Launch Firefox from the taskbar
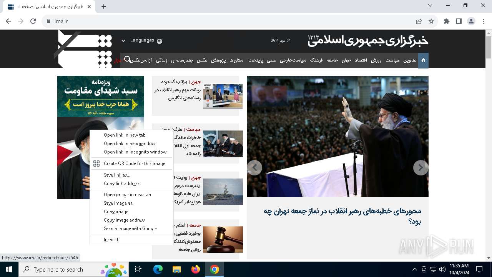Image resolution: width=492 pixels, height=277 pixels. [x=196, y=269]
